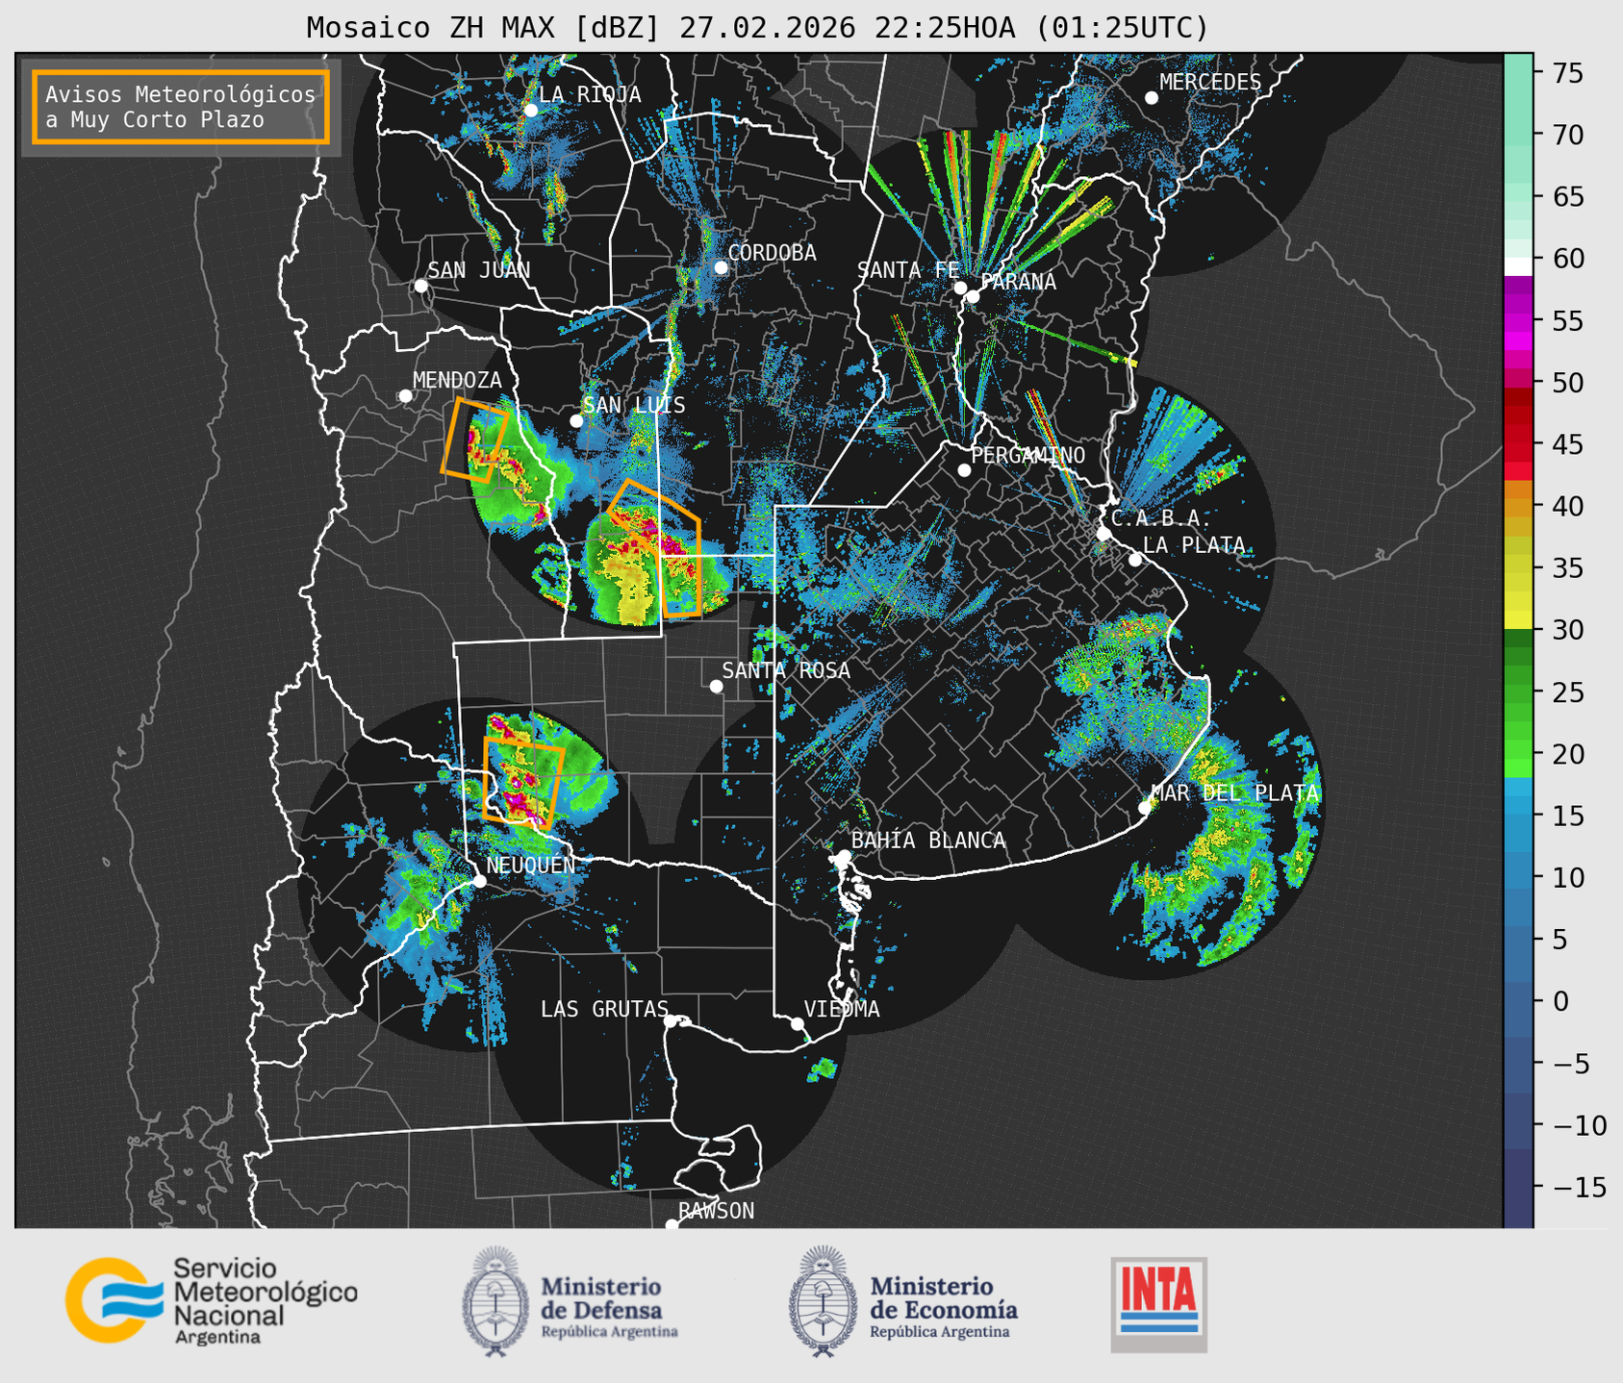Click the Ministerio de Economía emblem
Image resolution: width=1623 pixels, height=1383 pixels.
[823, 1301]
